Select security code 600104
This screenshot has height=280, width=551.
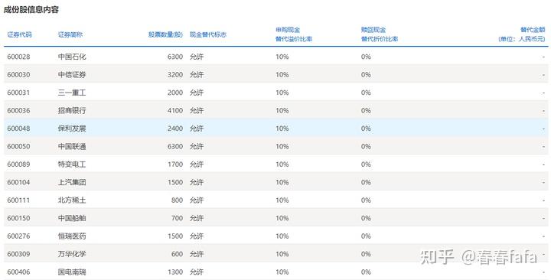18,182
